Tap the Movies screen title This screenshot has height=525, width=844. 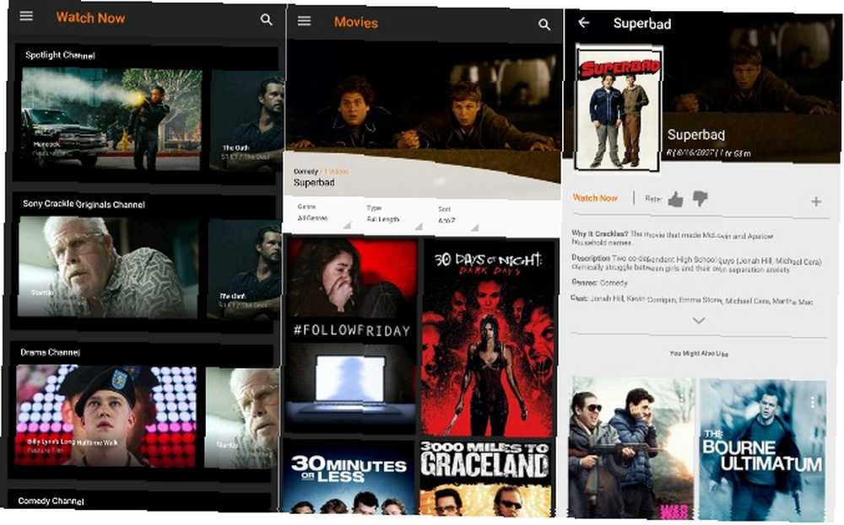pos(356,23)
